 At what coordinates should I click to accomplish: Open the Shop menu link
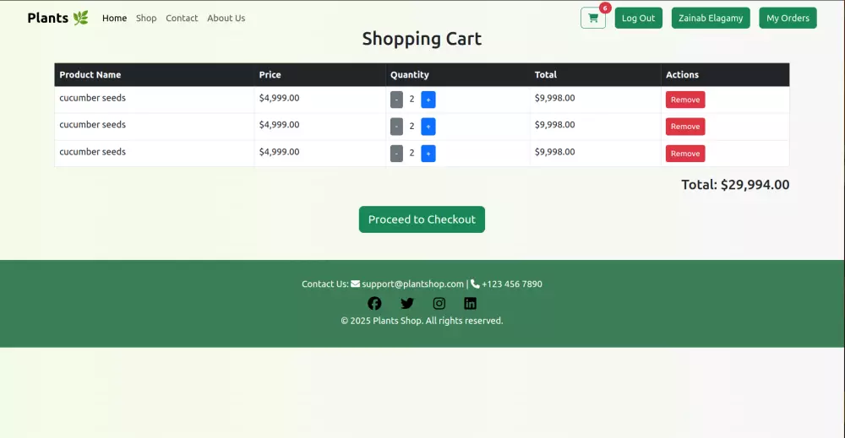[x=146, y=18]
